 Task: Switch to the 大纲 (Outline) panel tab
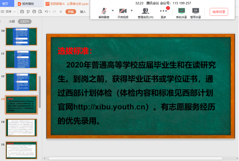(x=12, y=22)
